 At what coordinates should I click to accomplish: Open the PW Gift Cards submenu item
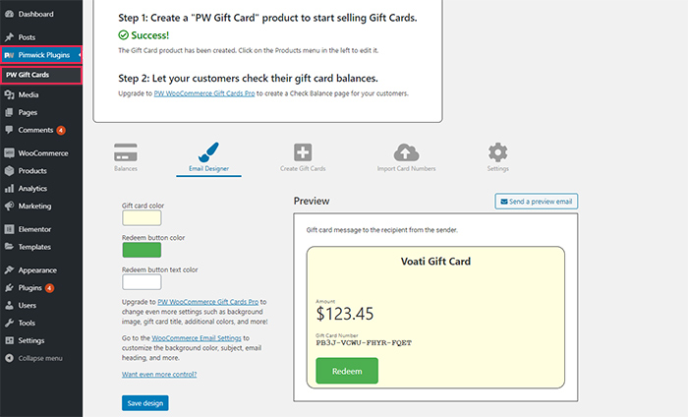click(41, 75)
